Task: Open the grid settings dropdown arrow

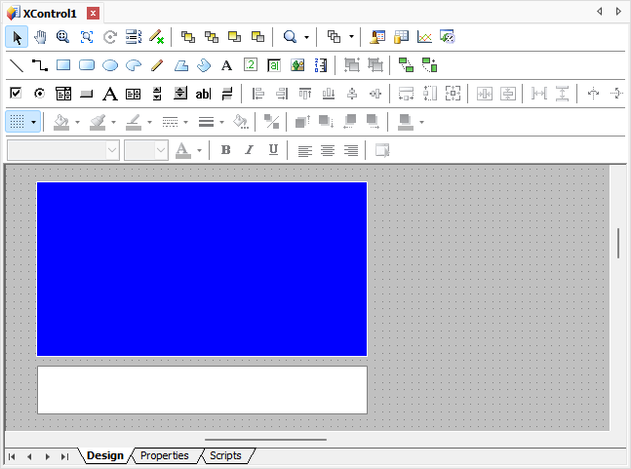Action: tap(35, 122)
